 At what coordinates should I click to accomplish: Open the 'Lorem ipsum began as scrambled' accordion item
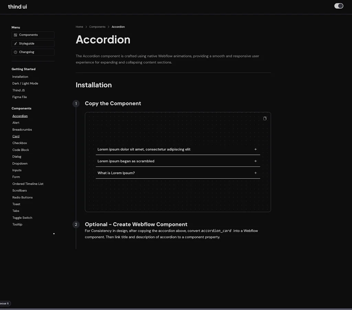pyautogui.click(x=126, y=161)
